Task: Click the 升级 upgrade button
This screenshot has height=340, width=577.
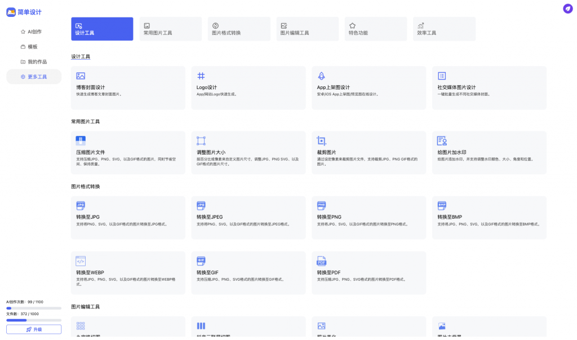Action: point(34,329)
